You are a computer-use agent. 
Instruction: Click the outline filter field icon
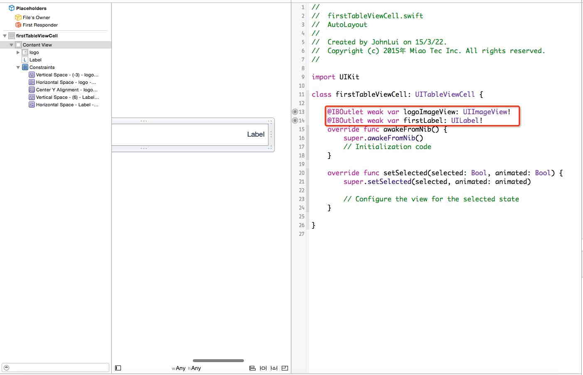[x=6, y=368]
